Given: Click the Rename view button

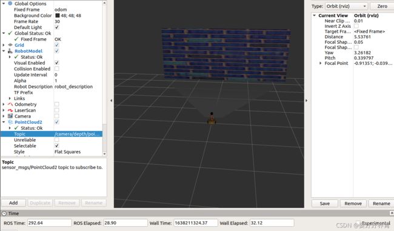Looking at the screenshot, I should pyautogui.click(x=381, y=204).
